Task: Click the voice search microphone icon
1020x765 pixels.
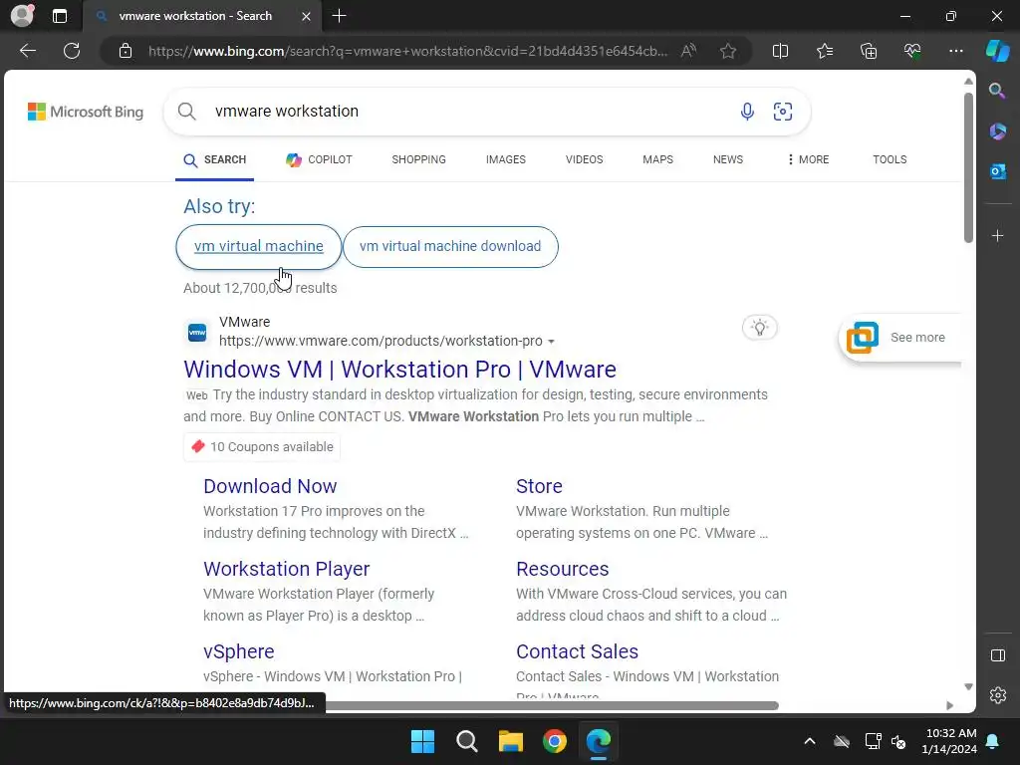Action: coord(747,112)
